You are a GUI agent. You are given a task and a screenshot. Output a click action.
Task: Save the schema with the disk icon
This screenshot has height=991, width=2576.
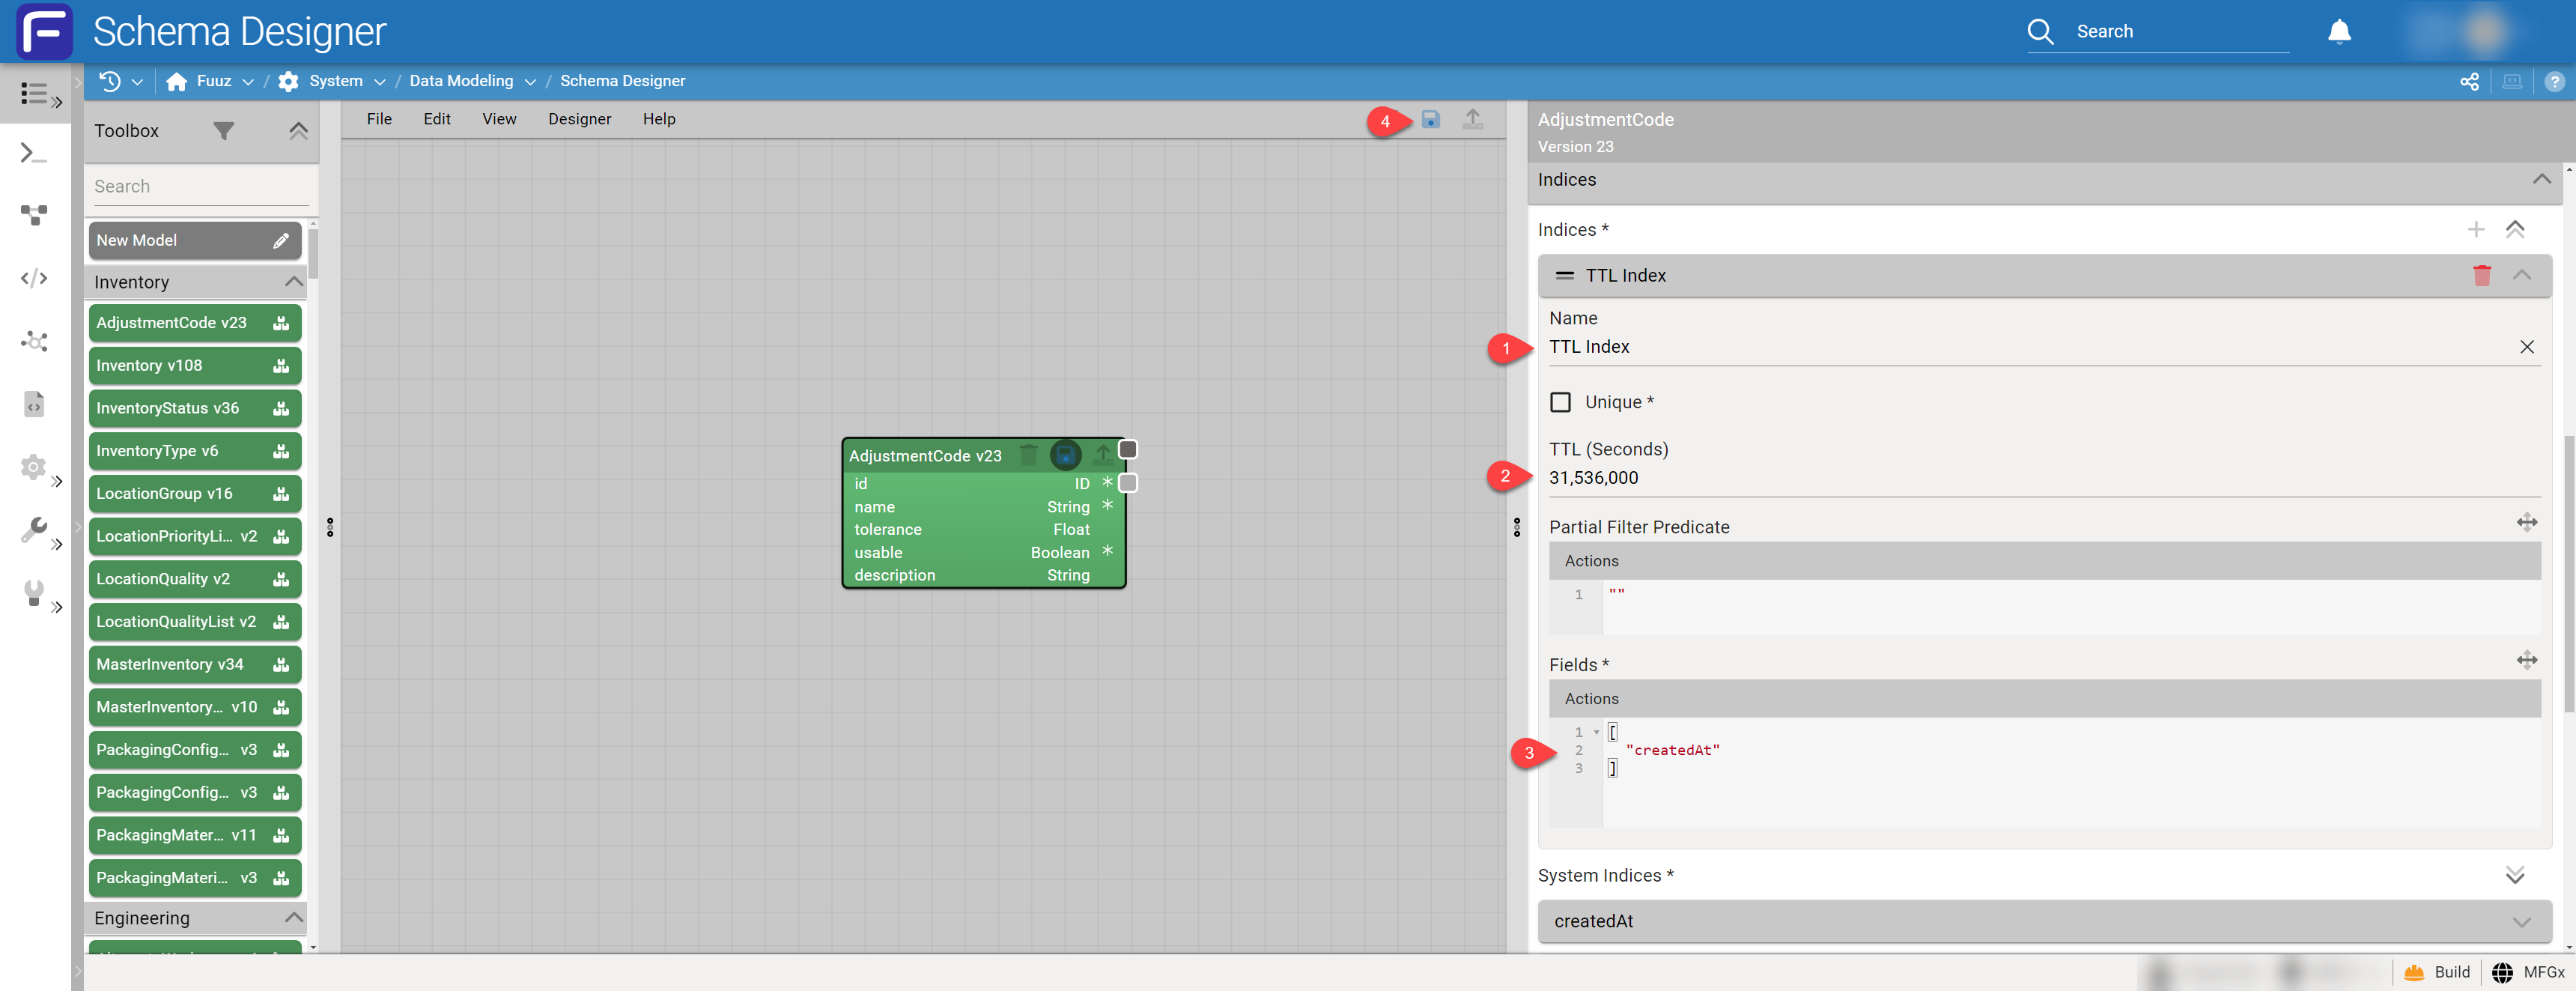tap(1431, 120)
